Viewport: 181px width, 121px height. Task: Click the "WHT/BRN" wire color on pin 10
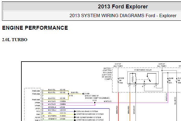coord(52,116)
